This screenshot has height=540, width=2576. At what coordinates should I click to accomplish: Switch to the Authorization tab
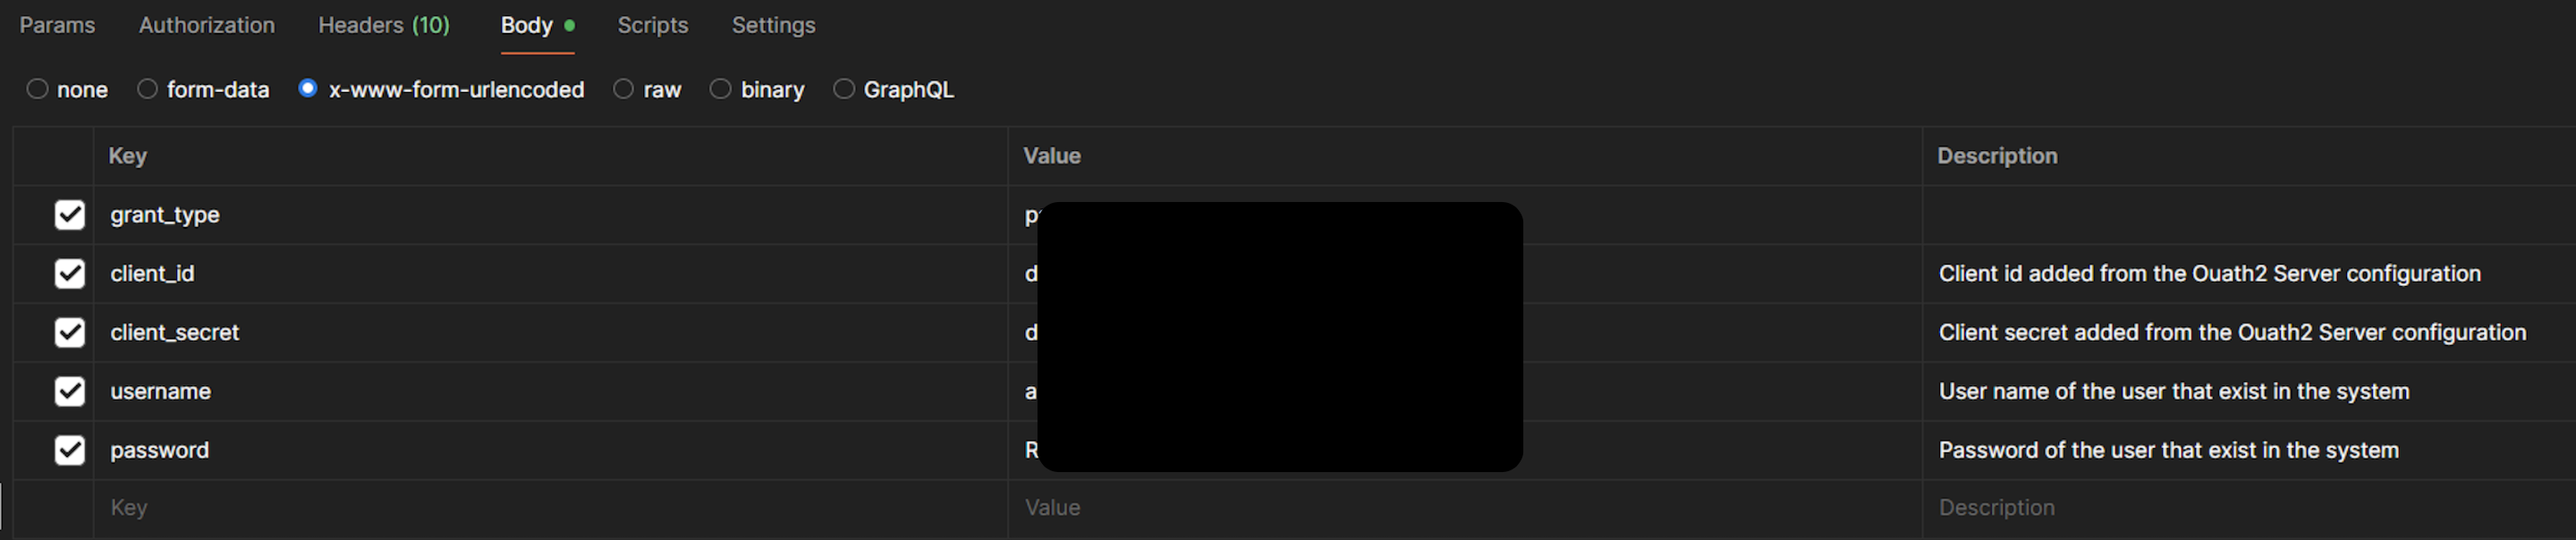coord(206,25)
